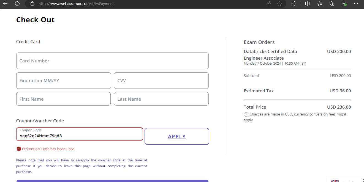Click the APPLY coupon button

point(177,136)
